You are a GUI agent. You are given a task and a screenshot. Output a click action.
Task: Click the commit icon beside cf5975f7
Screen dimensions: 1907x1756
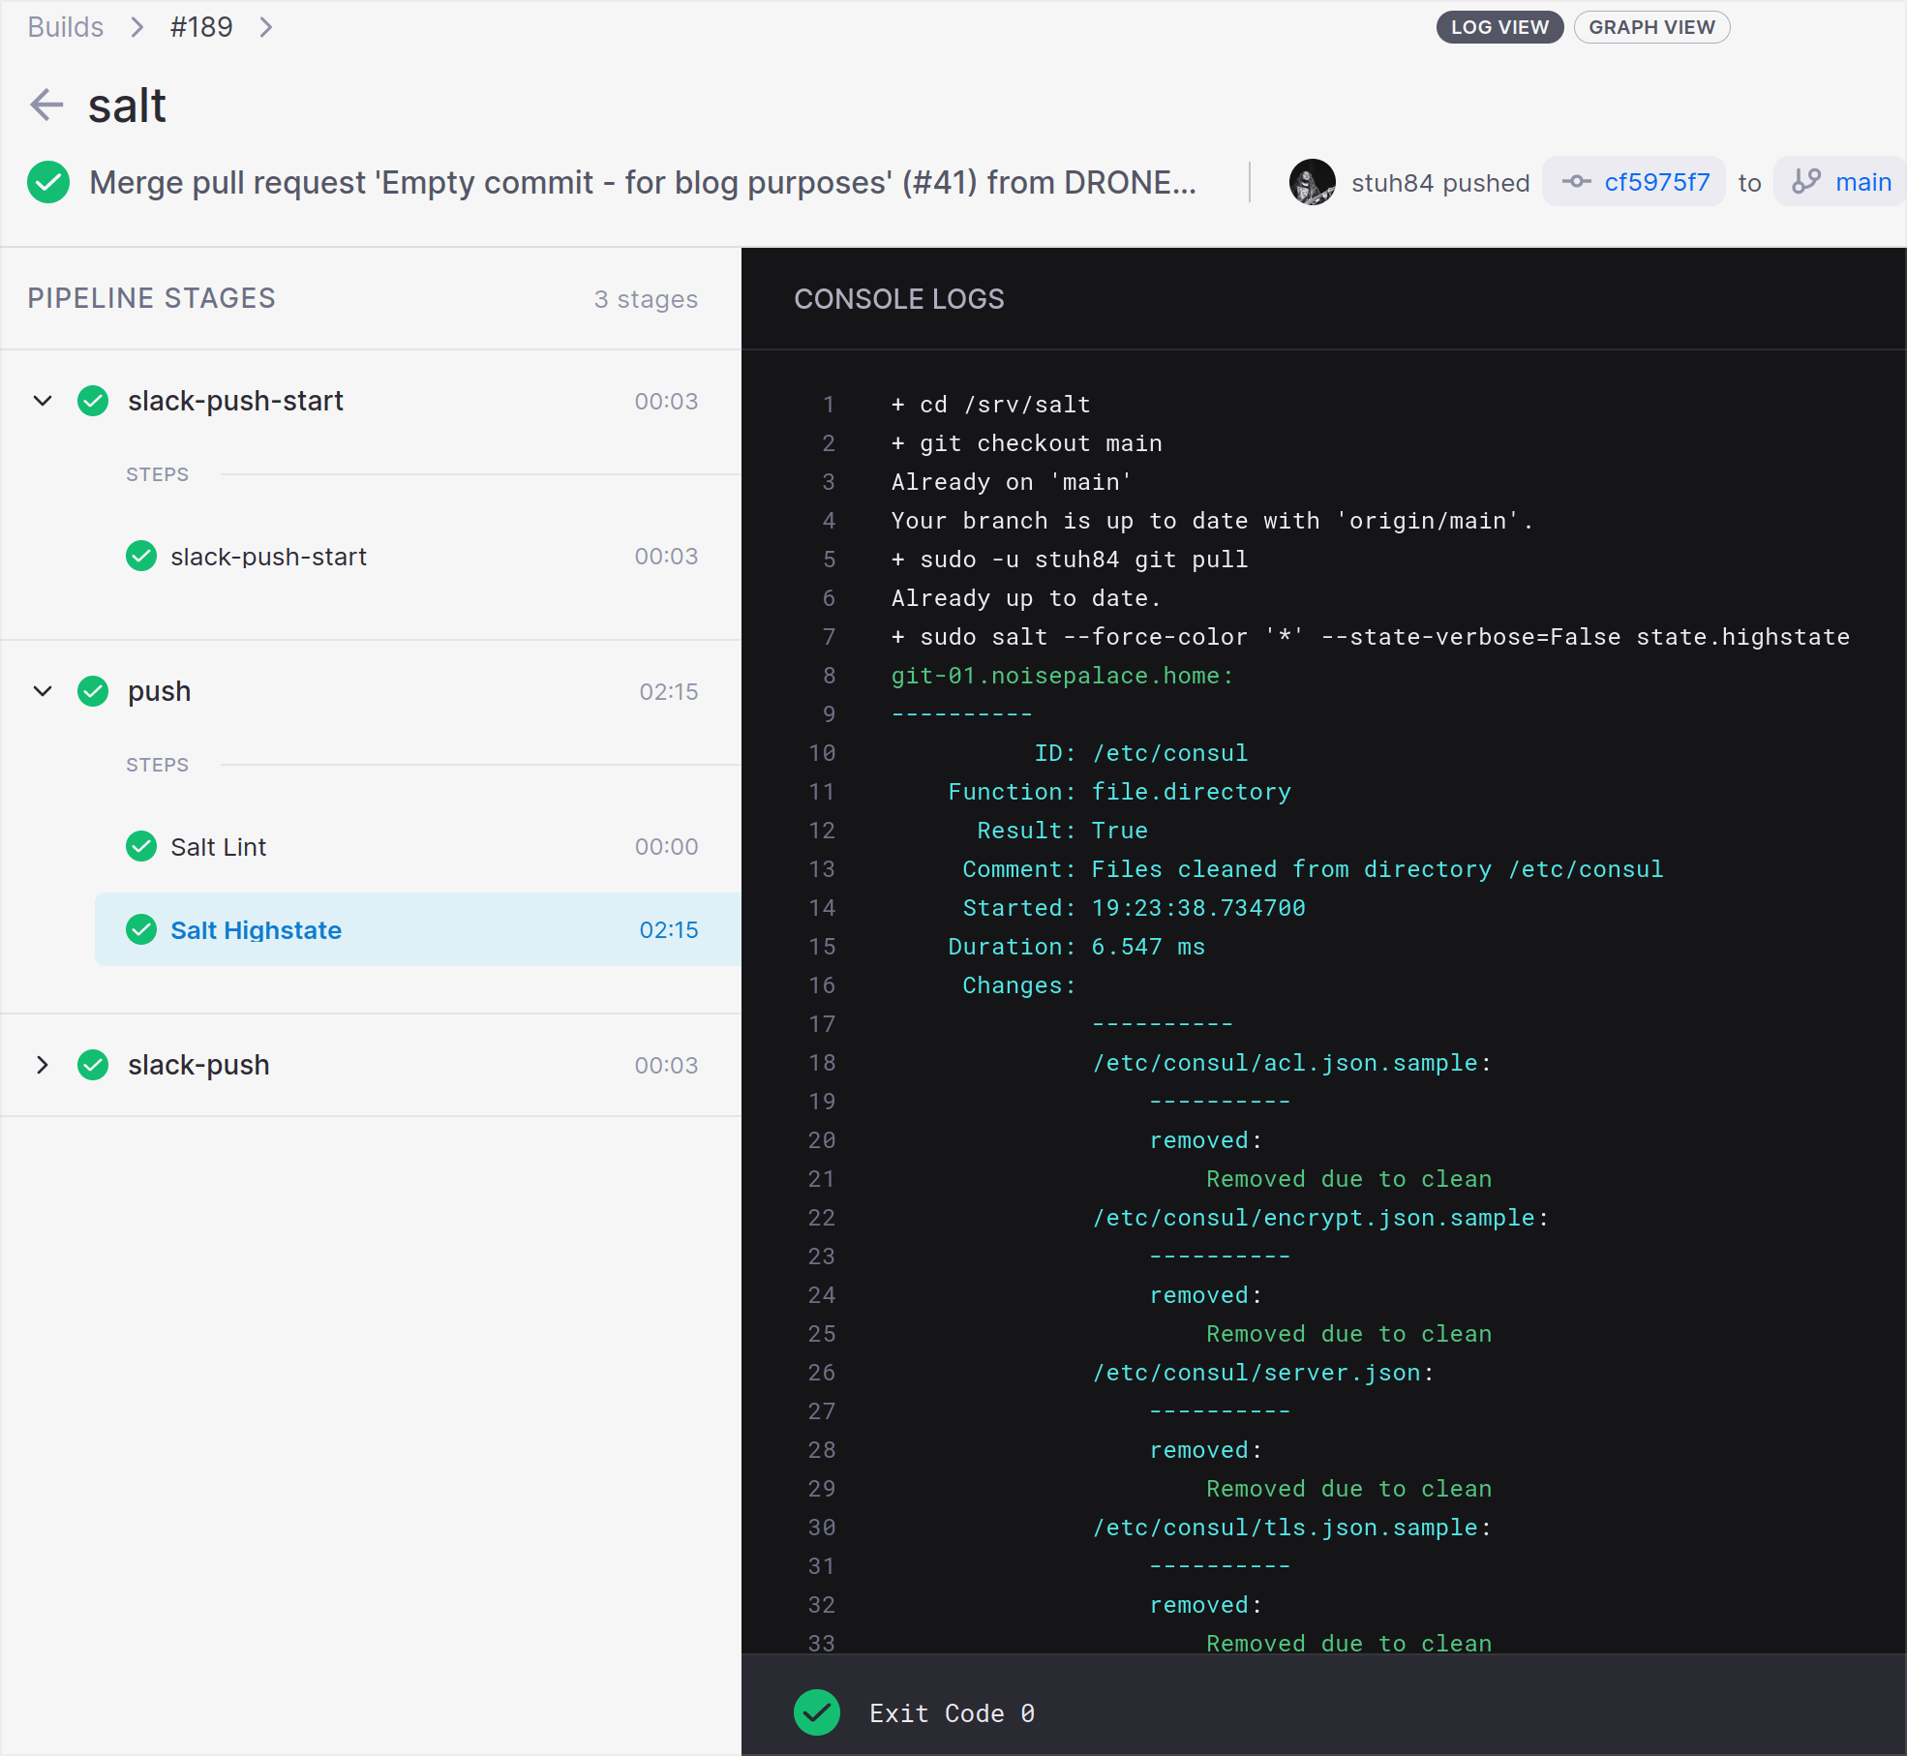tap(1576, 182)
